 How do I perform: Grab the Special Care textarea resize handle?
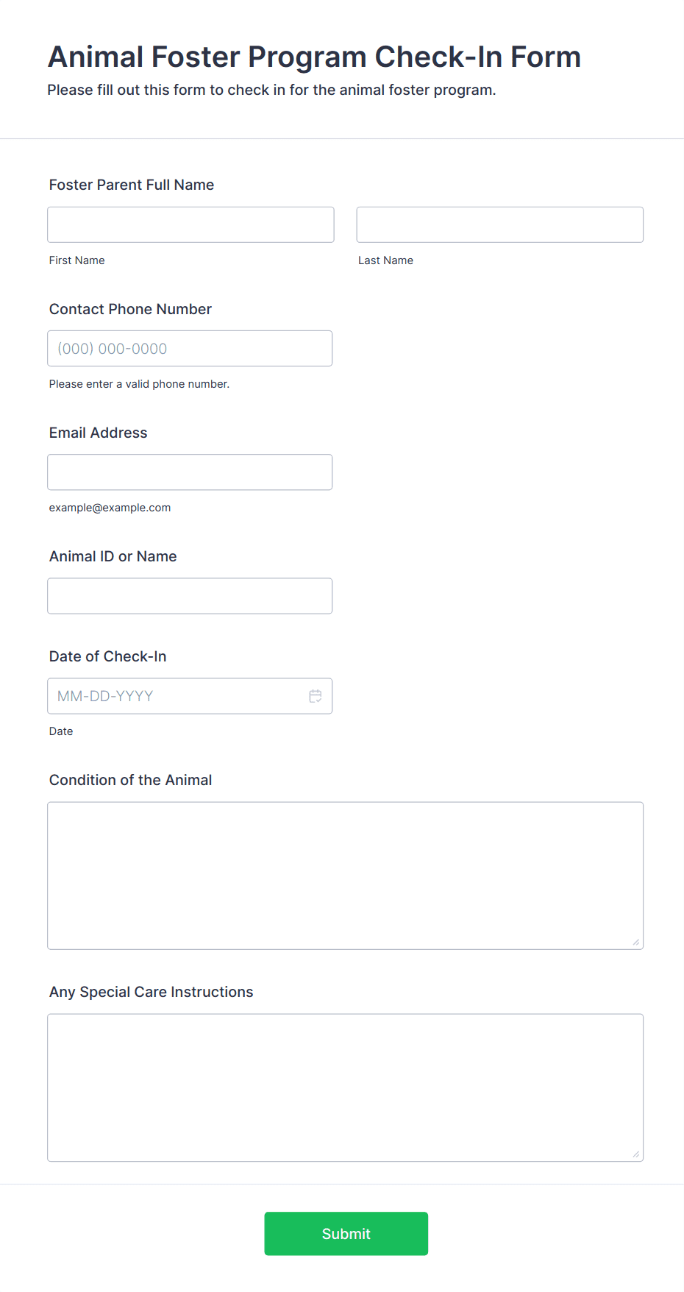click(636, 1154)
